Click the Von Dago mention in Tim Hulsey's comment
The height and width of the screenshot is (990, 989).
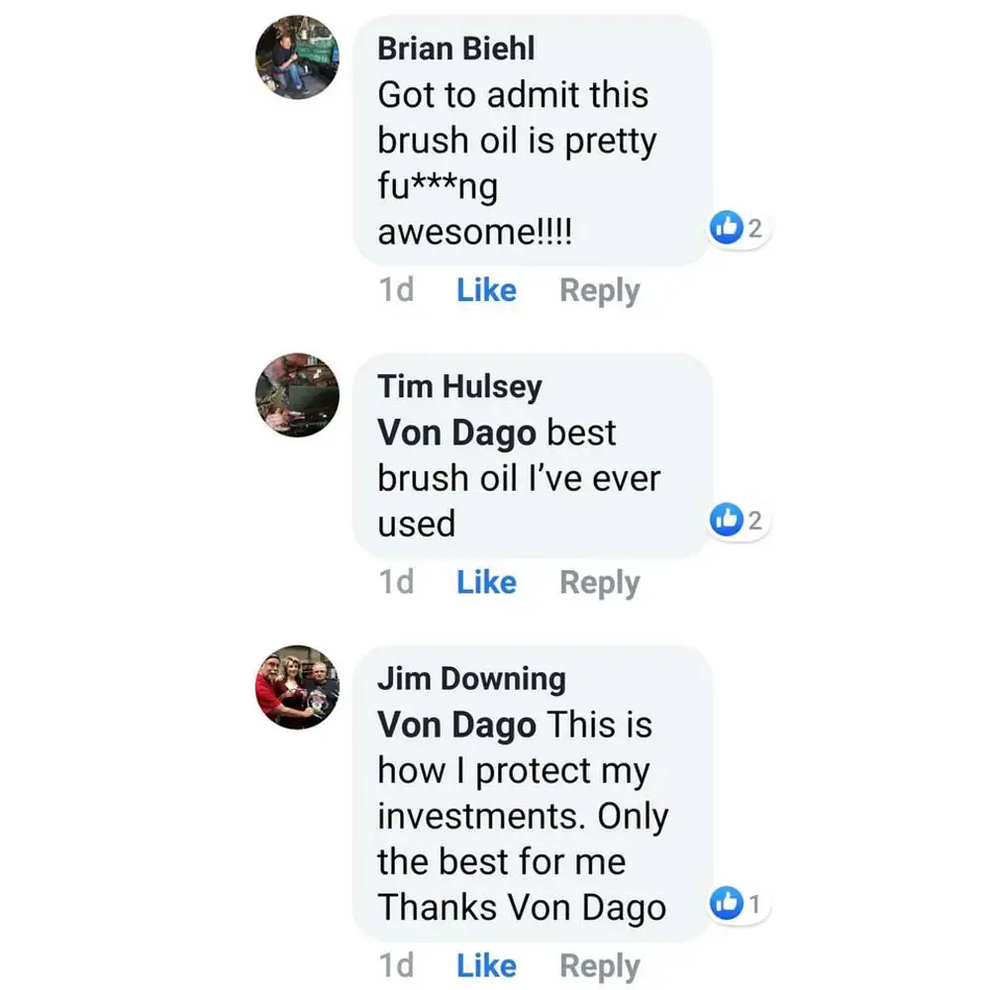457,433
